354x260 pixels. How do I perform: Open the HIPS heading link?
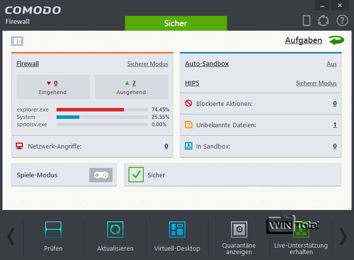pos(192,83)
